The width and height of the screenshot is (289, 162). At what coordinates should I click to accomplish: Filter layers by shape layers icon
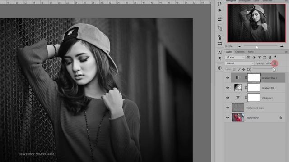point(265,58)
